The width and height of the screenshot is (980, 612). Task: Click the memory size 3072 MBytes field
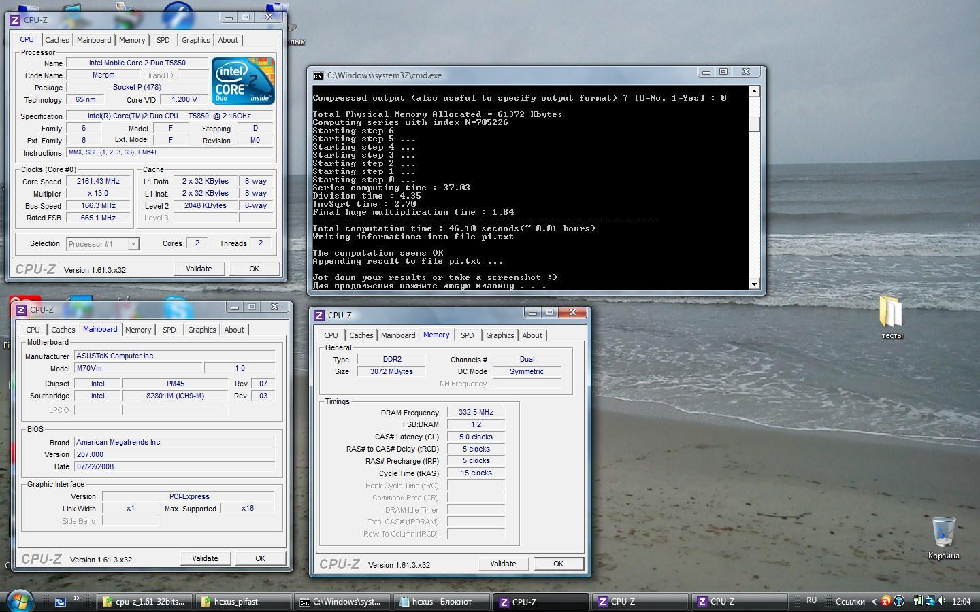391,371
